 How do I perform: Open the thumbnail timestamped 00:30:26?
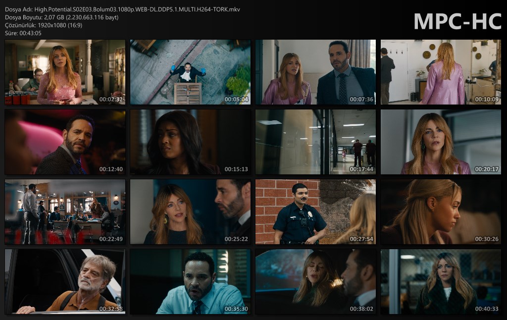click(441, 212)
